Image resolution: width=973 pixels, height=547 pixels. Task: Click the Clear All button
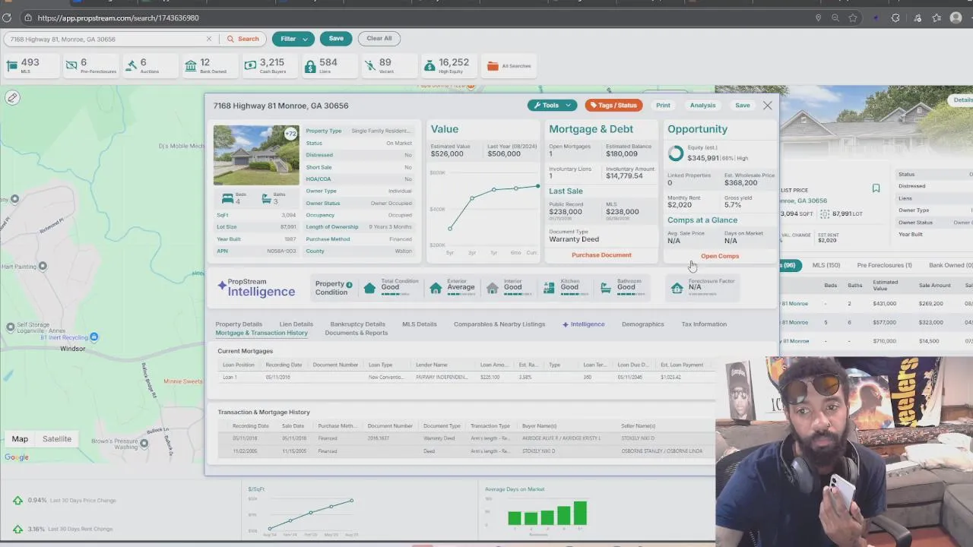[x=379, y=39]
